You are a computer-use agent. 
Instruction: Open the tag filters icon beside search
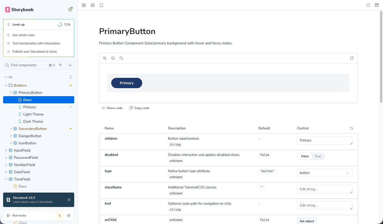[60, 65]
